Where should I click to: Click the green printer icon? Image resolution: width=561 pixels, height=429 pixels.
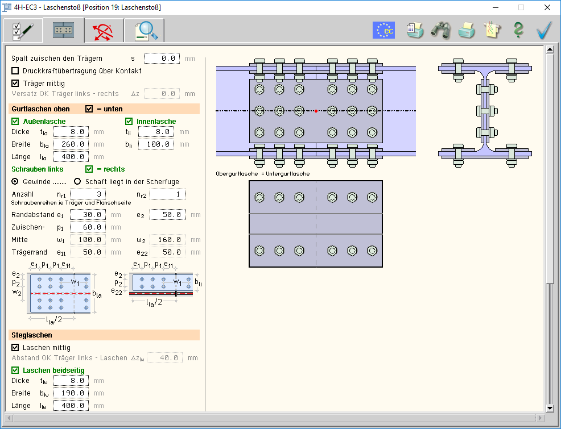click(x=467, y=30)
